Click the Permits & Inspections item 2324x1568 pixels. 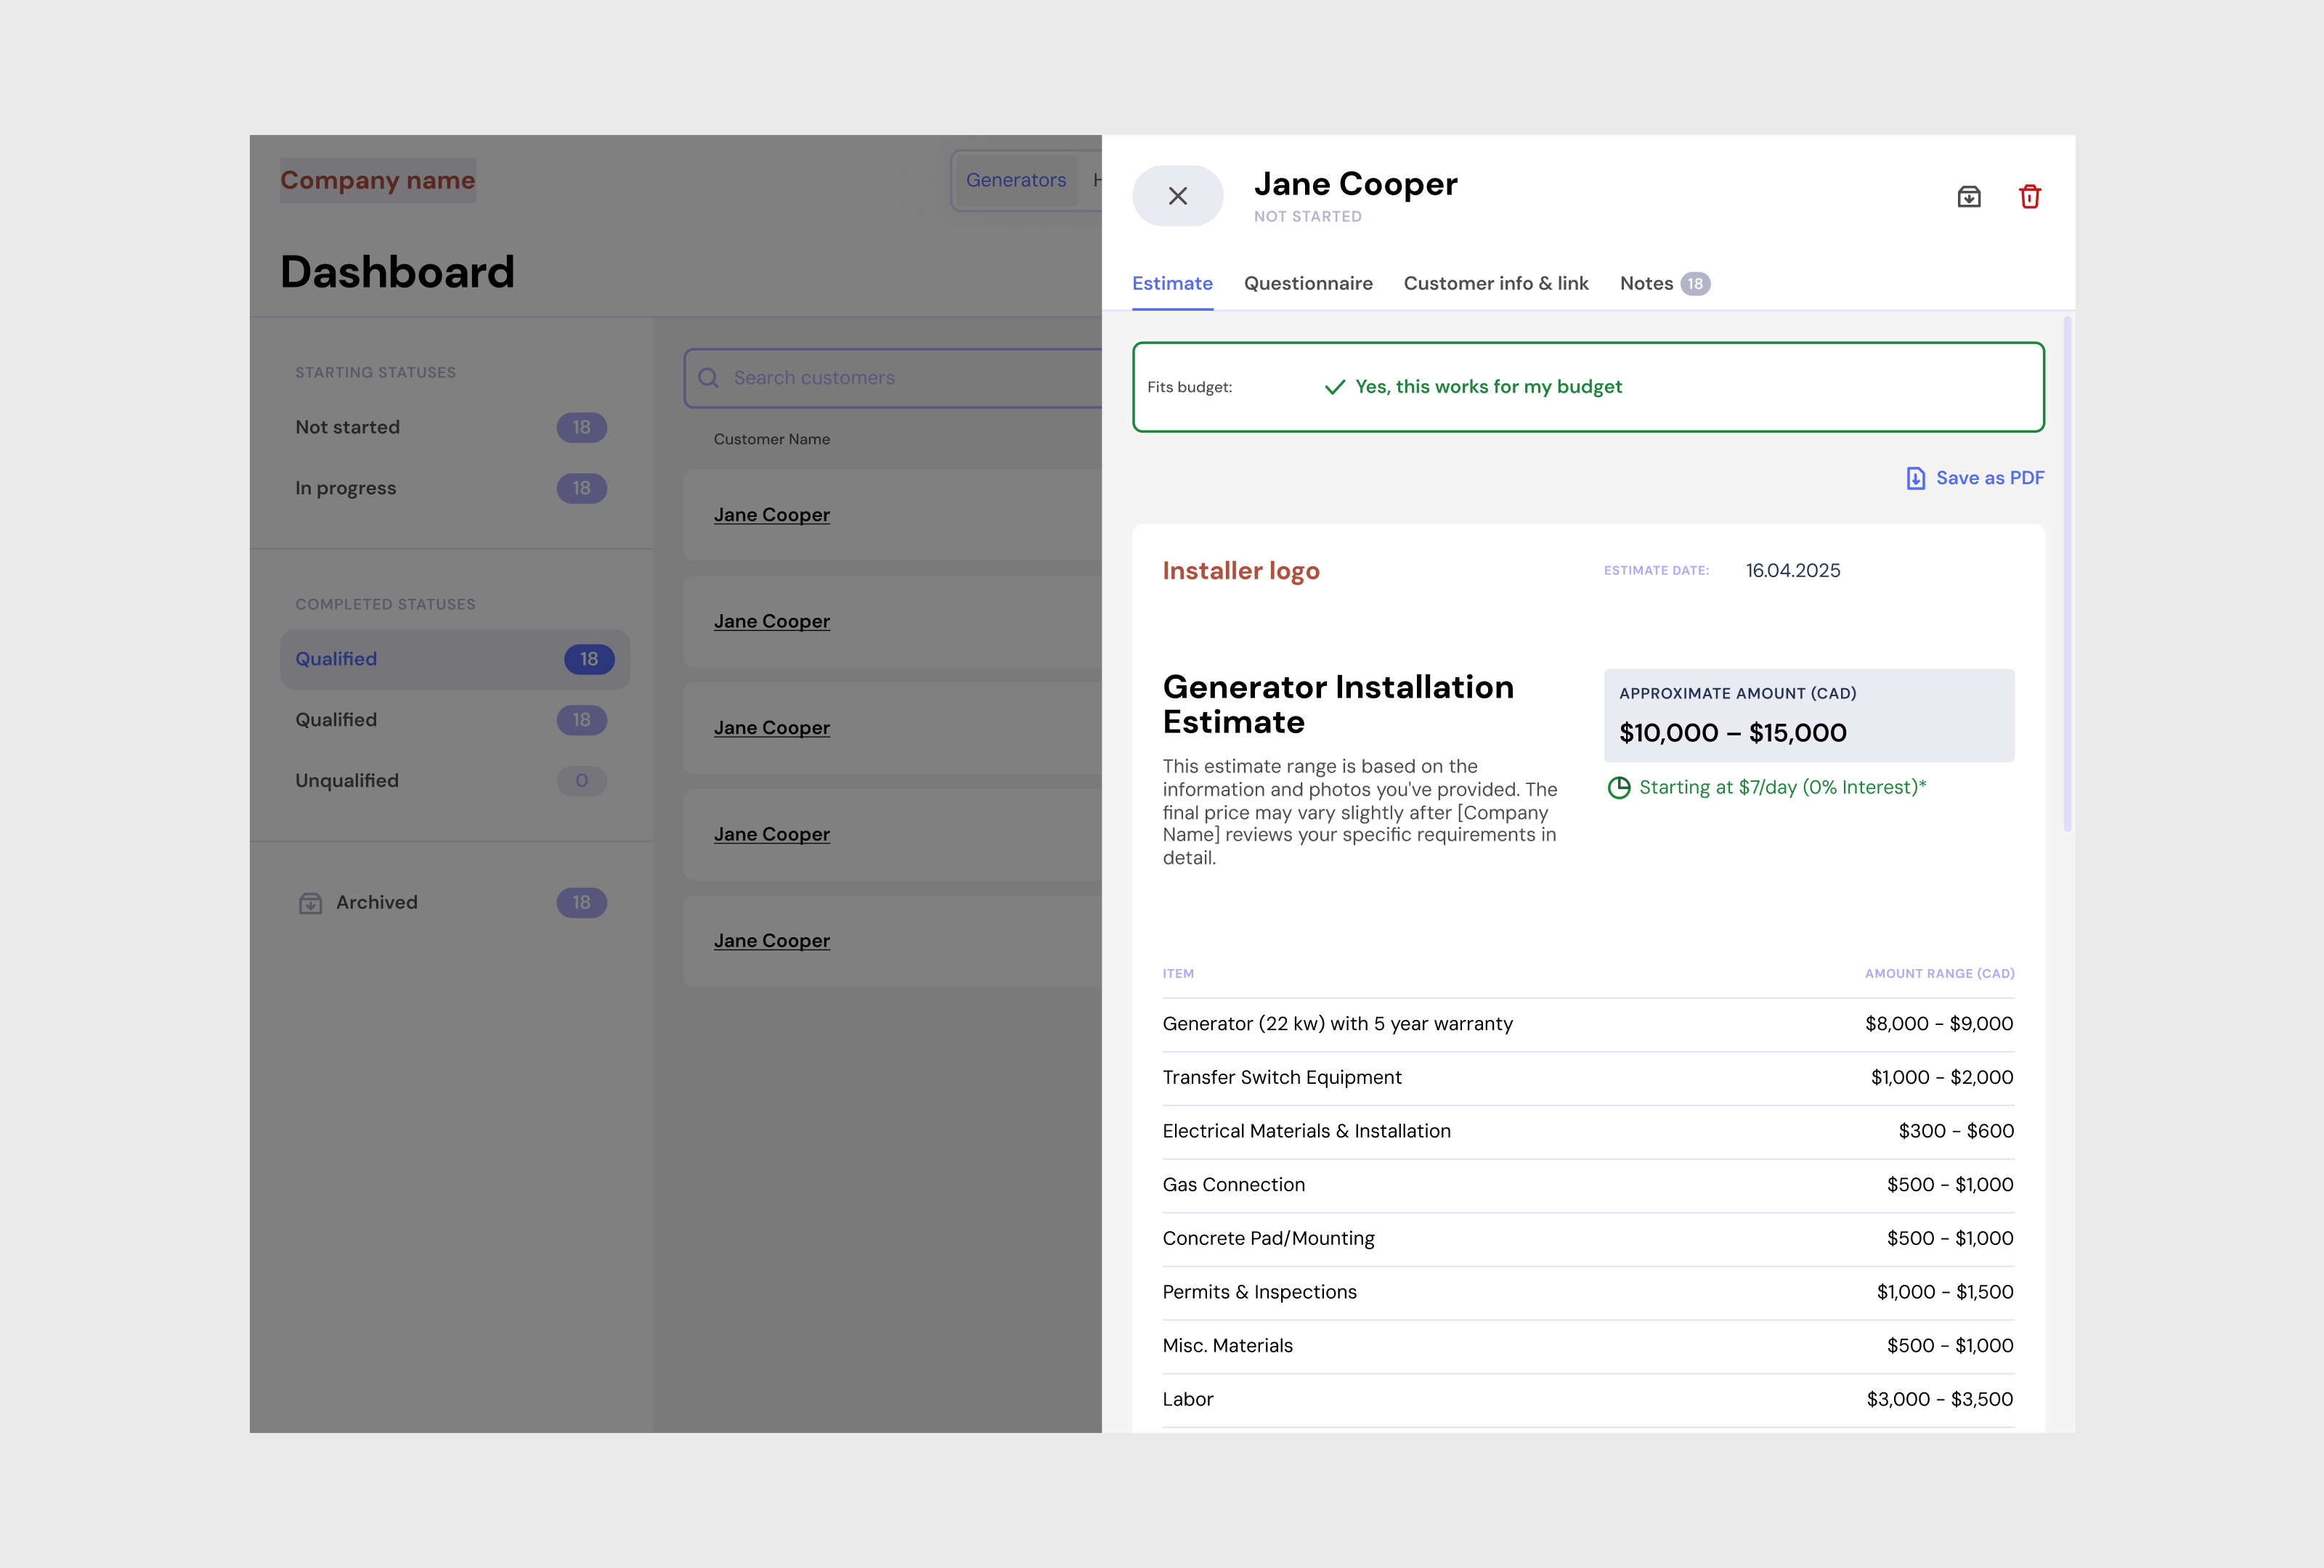pos(1259,1292)
